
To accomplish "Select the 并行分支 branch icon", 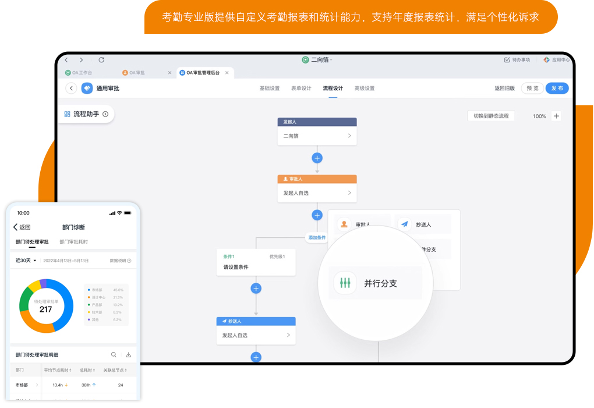I will click(x=345, y=283).
